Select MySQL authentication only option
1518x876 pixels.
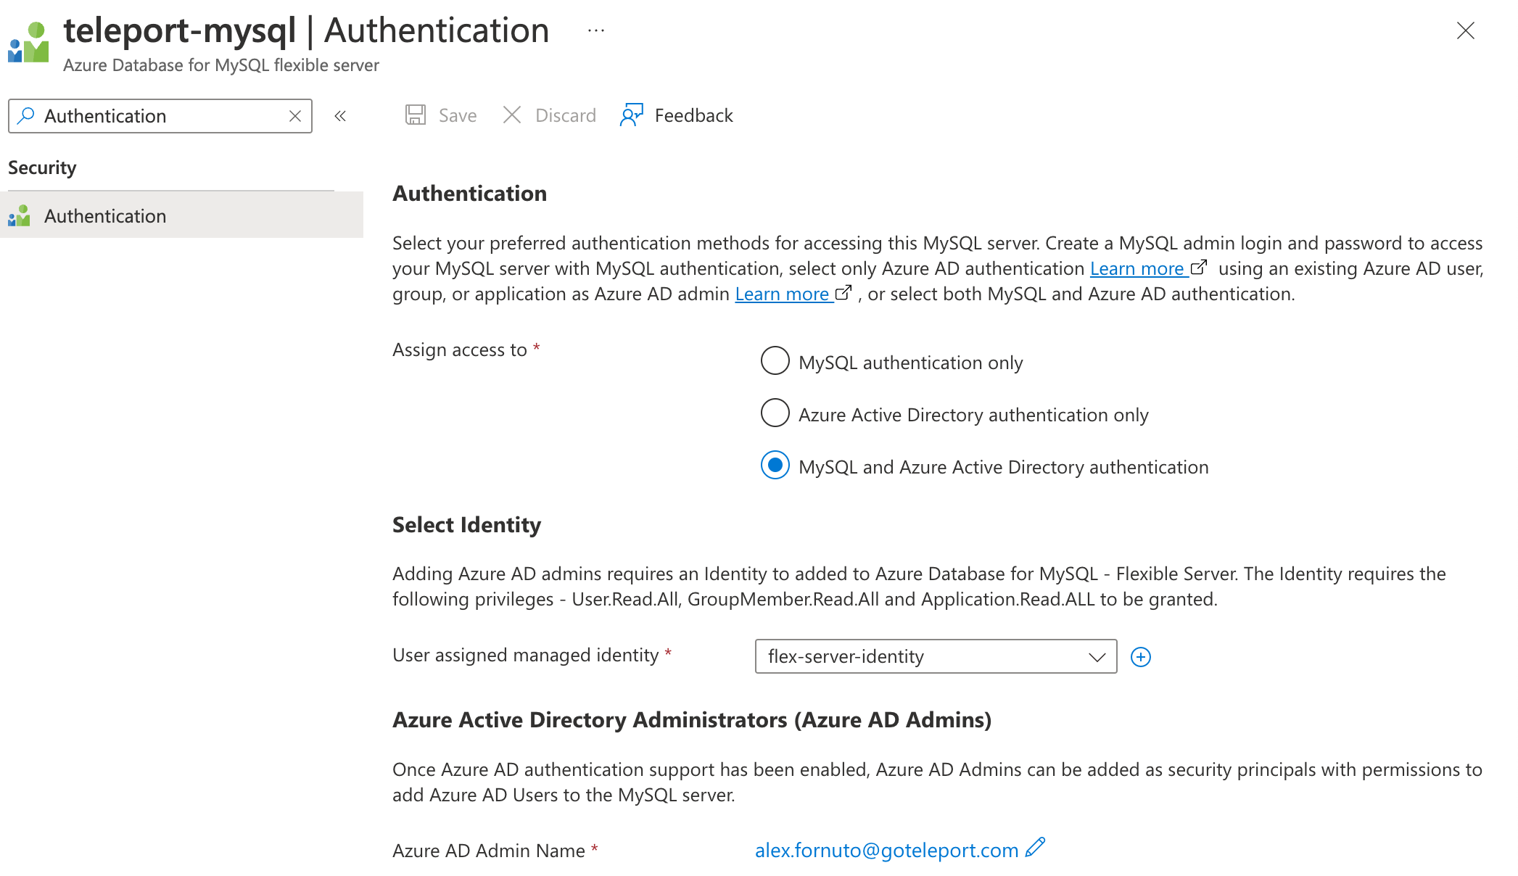(775, 361)
